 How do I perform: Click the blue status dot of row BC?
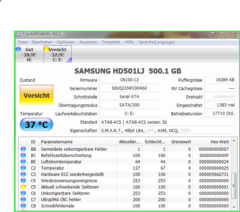[23, 155]
